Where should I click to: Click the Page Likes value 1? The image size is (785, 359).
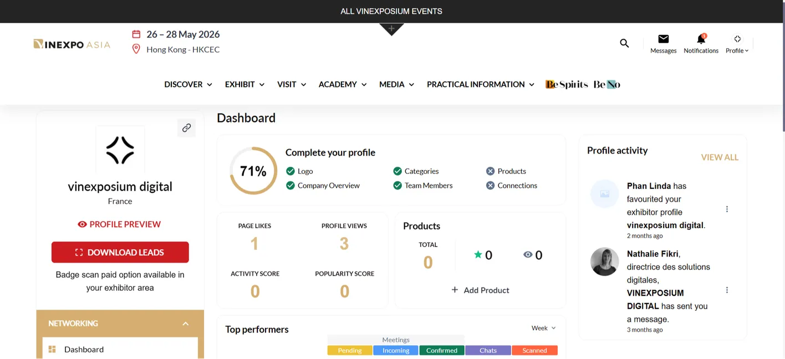(254, 243)
